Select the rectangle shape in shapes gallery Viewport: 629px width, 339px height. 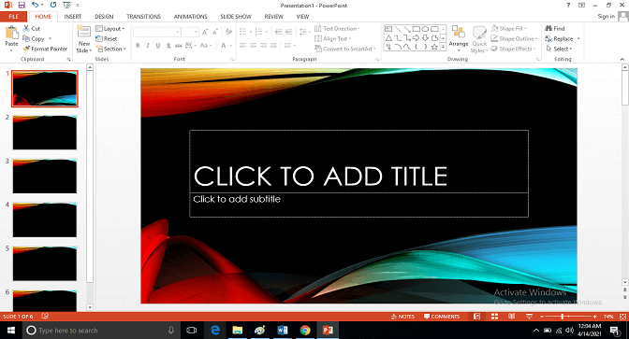(x=417, y=29)
